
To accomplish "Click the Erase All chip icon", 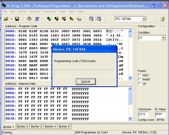I will [x=64, y=19].
